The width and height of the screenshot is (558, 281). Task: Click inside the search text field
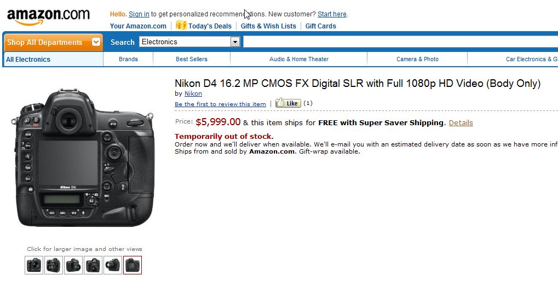pyautogui.click(x=400, y=42)
